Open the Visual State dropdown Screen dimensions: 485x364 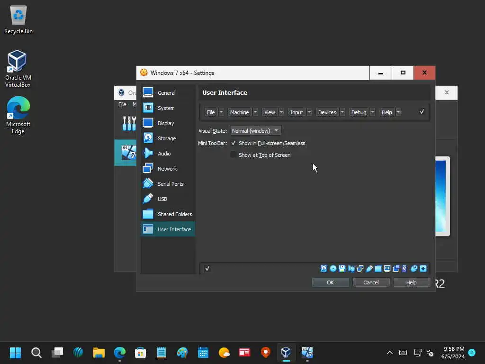pos(255,131)
